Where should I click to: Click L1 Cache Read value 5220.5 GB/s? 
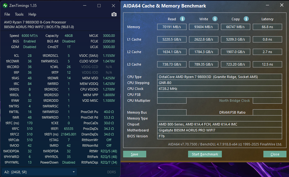pyautogui.click(x=172, y=39)
